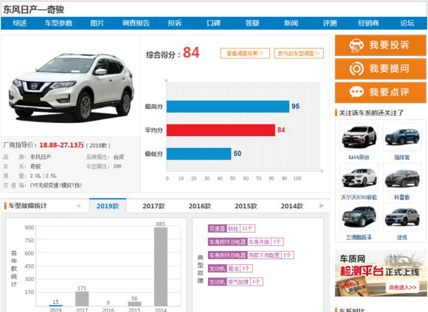Open the 评测 navigation item
The width and height of the screenshot is (428, 312).
pyautogui.click(x=330, y=23)
